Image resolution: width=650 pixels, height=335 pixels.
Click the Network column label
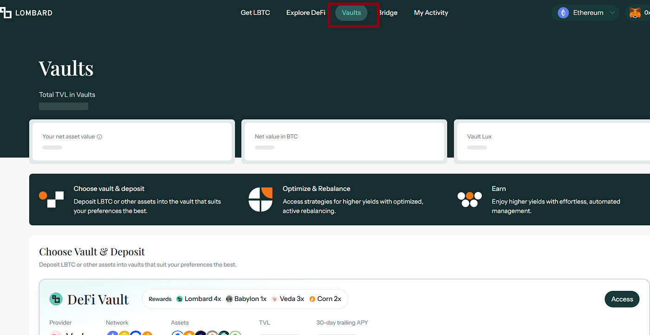tap(117, 322)
